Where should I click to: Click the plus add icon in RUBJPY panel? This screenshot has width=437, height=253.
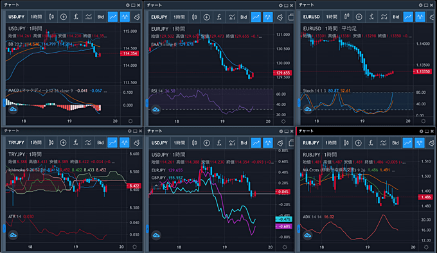[358, 143]
